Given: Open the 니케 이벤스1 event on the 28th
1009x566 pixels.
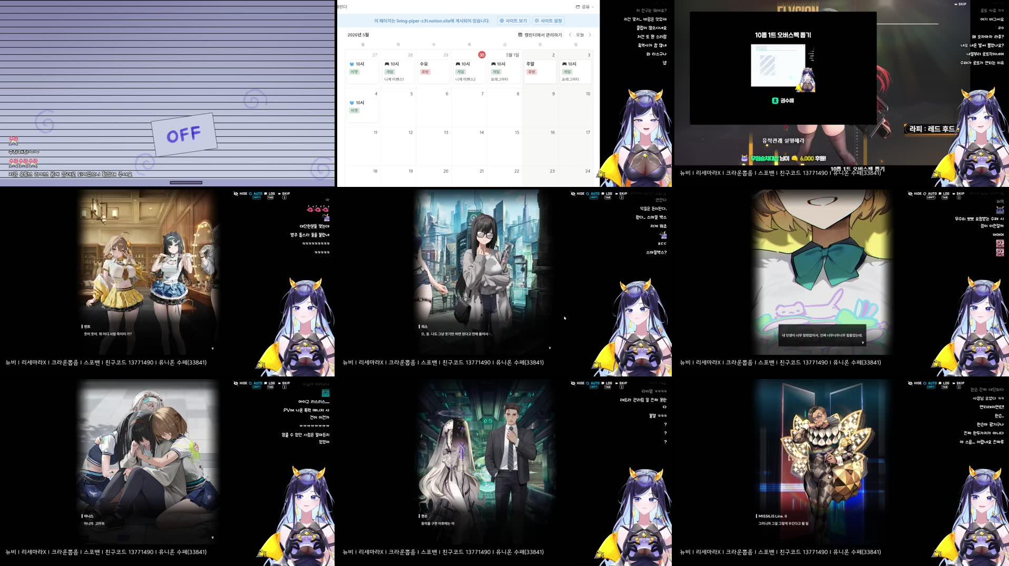Looking at the screenshot, I should (x=398, y=71).
